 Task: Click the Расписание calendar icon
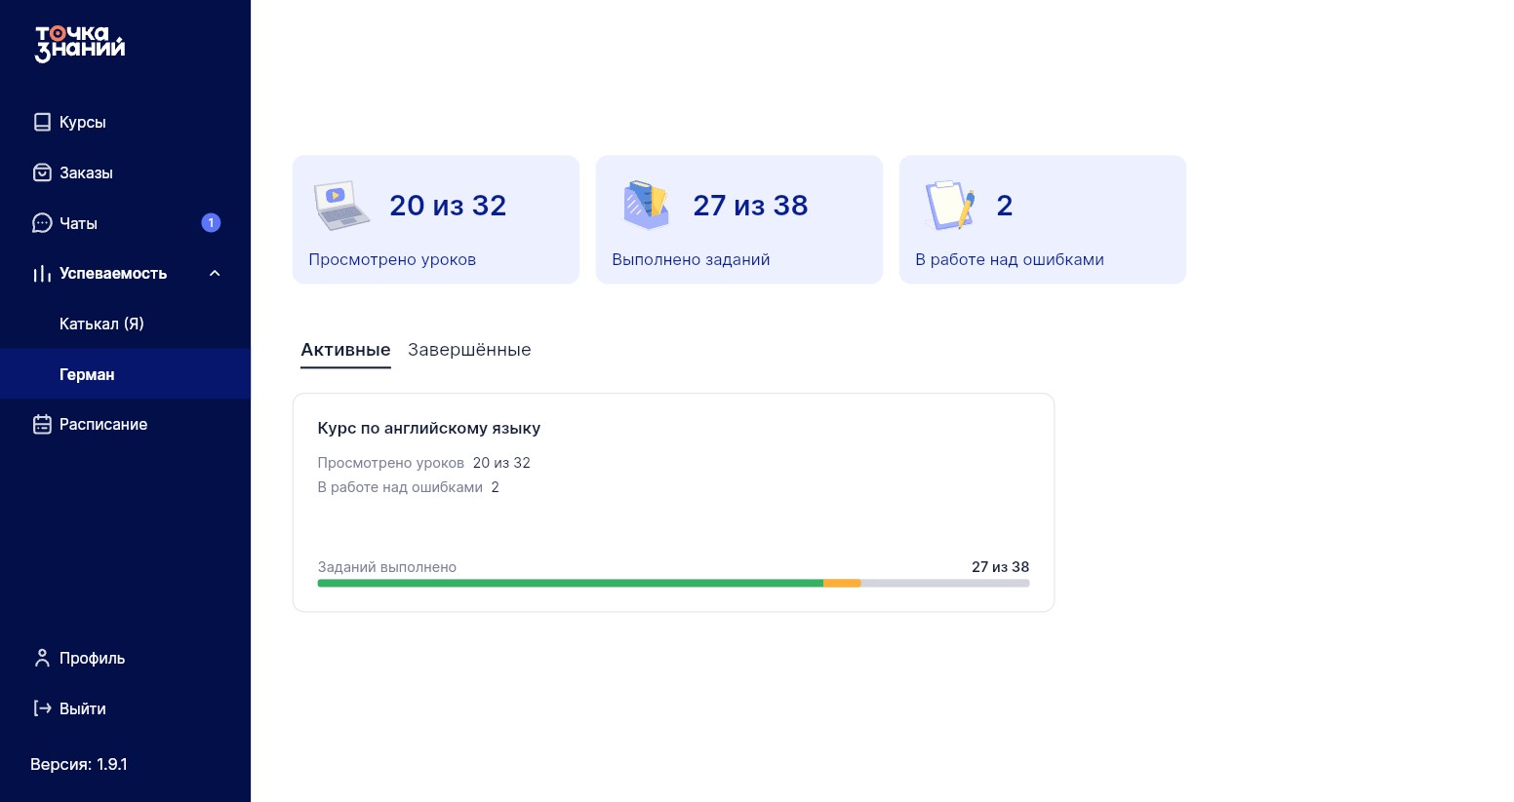42,424
